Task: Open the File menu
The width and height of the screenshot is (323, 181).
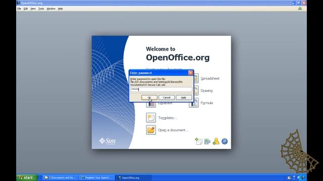Action: pyautogui.click(x=19, y=9)
